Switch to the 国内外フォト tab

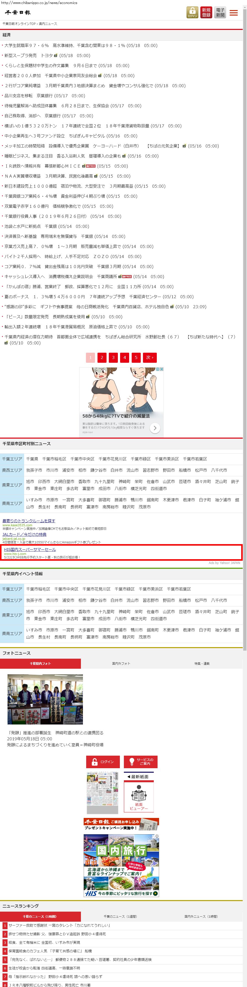pyautogui.click(x=121, y=663)
